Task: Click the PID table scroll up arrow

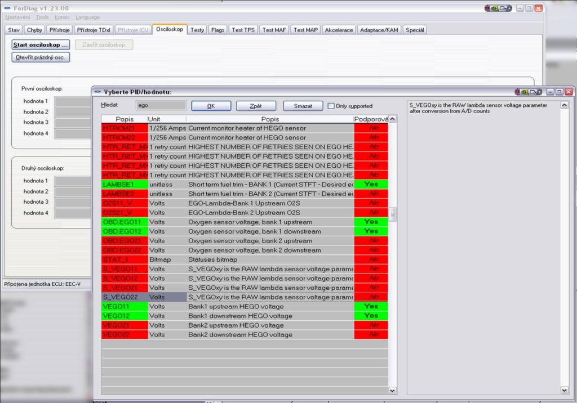Action: coord(393,119)
